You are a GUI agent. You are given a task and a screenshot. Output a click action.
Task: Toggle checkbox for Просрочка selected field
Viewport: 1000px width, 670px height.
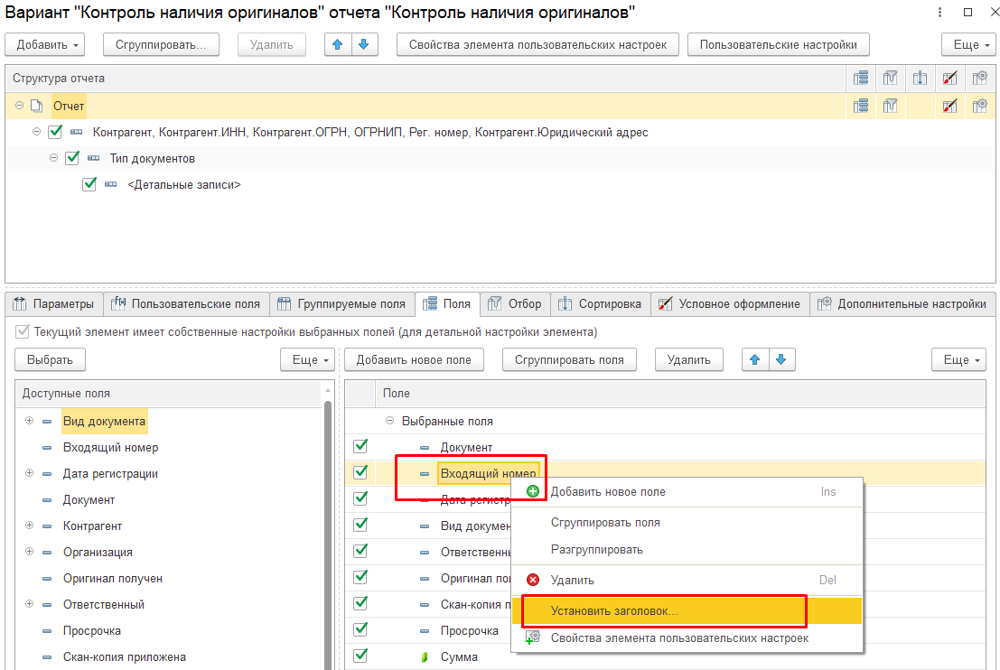click(360, 628)
